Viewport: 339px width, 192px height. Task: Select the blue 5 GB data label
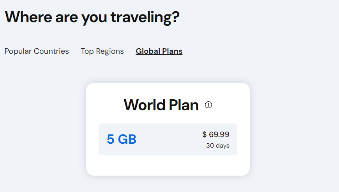pos(122,139)
